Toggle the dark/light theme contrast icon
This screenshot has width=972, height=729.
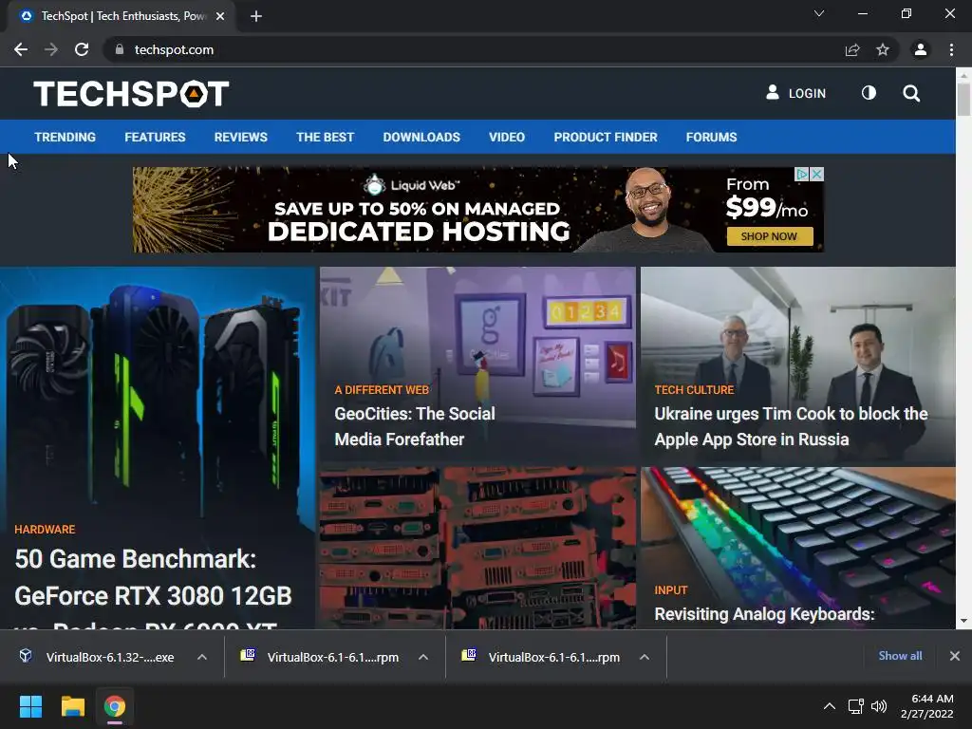coord(869,93)
